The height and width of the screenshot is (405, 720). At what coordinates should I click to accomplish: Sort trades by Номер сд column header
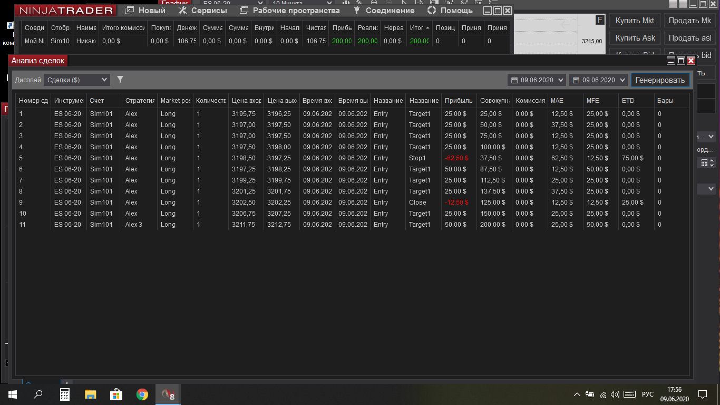pyautogui.click(x=33, y=101)
